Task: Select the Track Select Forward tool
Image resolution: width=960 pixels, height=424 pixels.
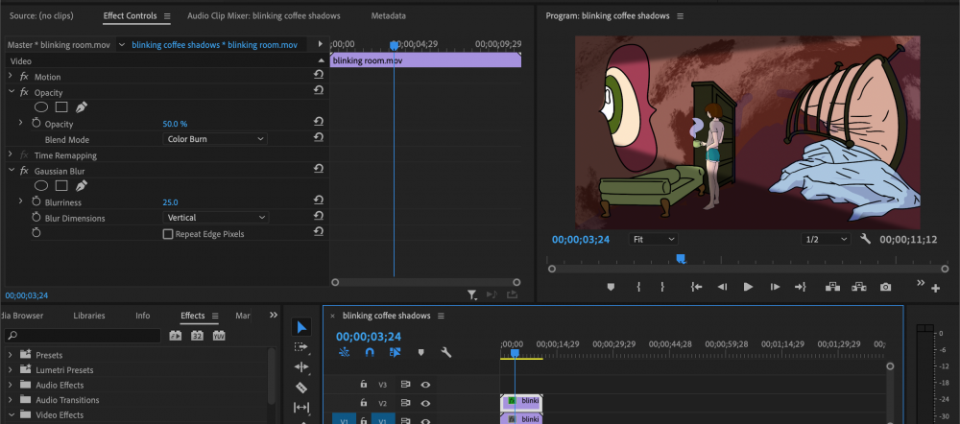Action: [x=300, y=347]
